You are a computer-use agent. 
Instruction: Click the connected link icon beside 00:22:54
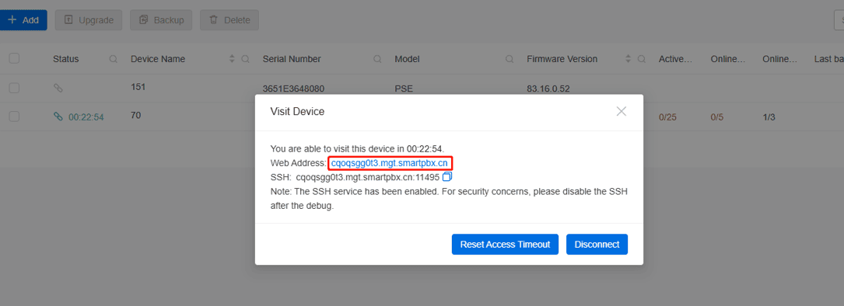click(x=58, y=116)
